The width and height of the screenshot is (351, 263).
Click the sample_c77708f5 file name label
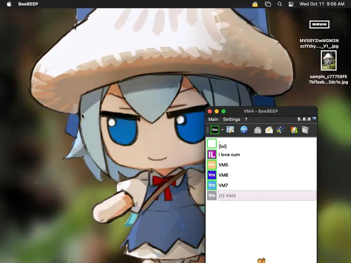click(328, 79)
